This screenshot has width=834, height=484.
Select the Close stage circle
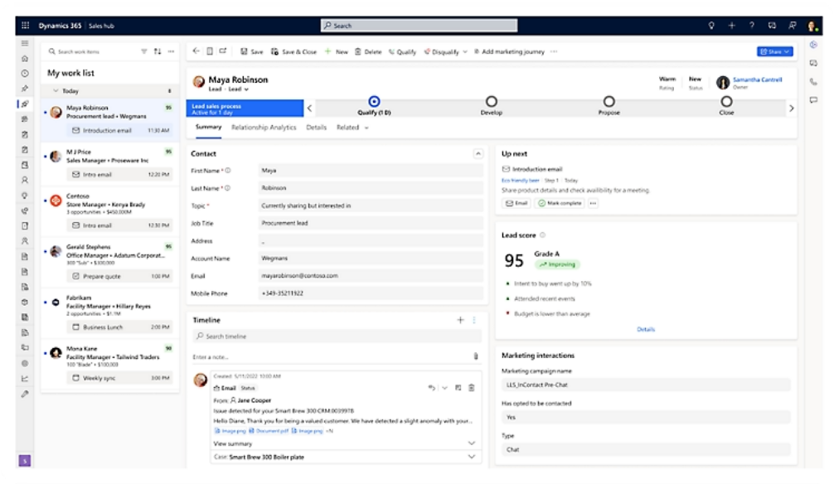coord(726,101)
